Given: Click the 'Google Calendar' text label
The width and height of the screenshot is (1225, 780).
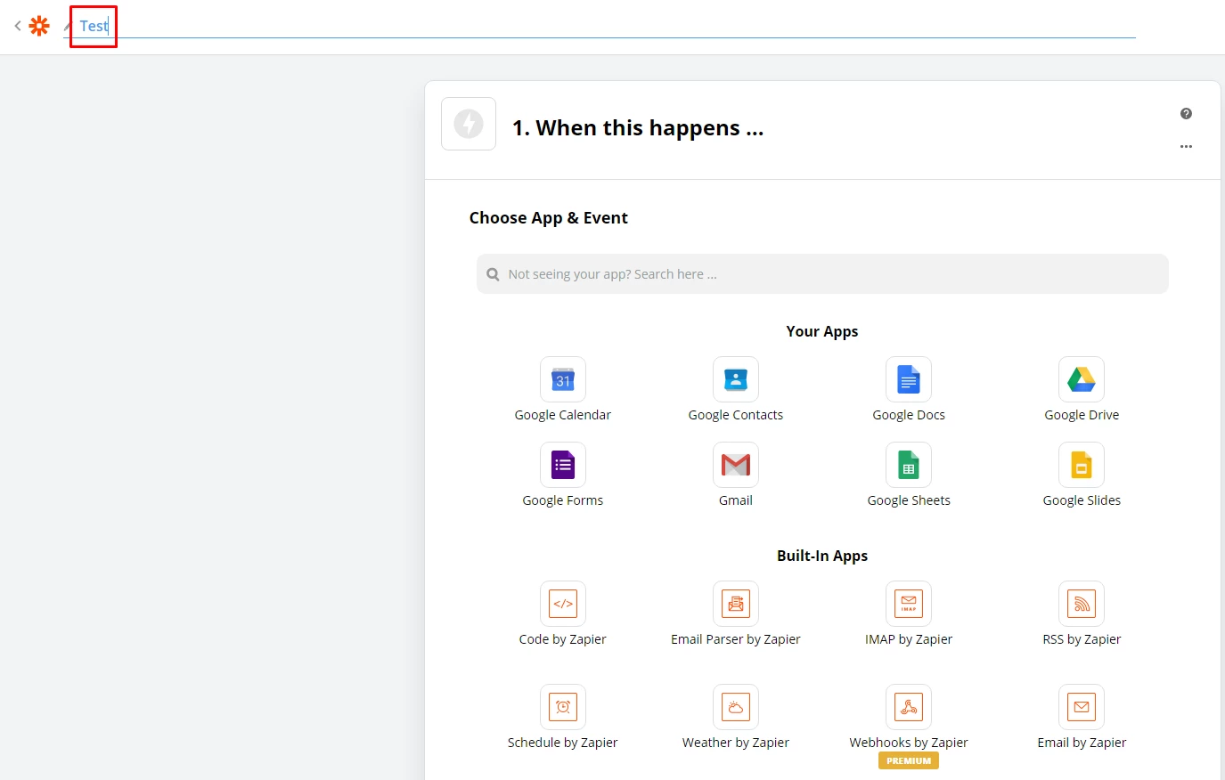Looking at the screenshot, I should [563, 415].
